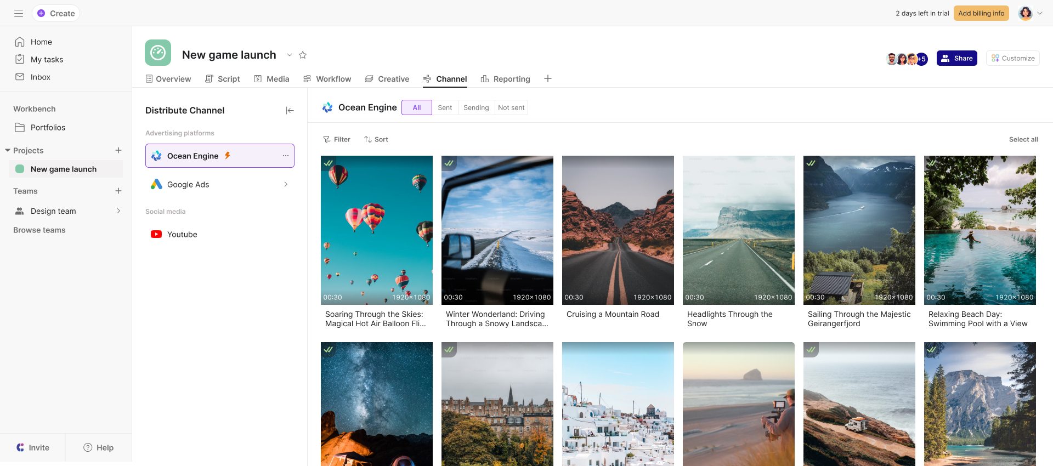Toggle checkmark on Geirangerfjord sailing video
The width and height of the screenshot is (1053, 466).
811,163
